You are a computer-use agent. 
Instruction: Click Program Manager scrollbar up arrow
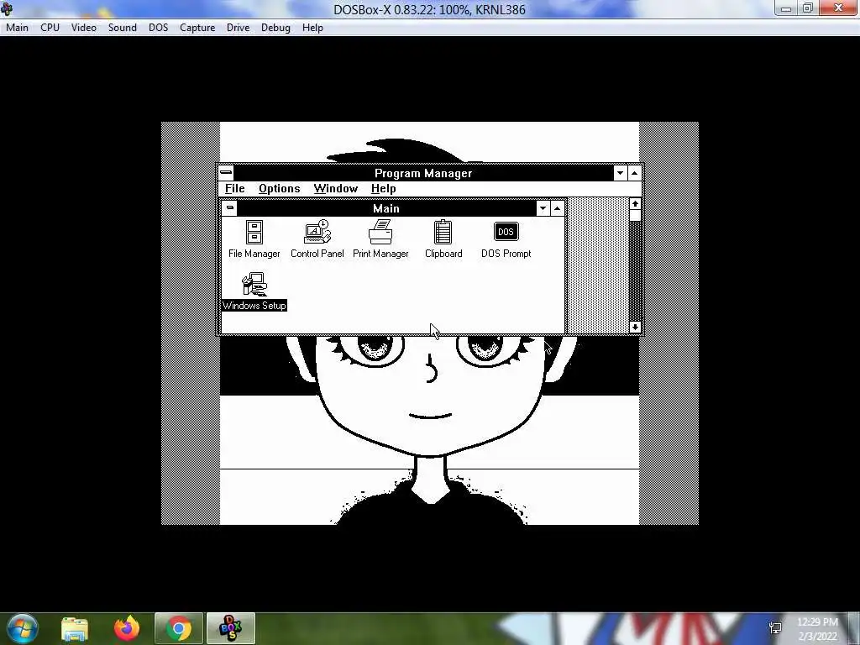coord(635,203)
